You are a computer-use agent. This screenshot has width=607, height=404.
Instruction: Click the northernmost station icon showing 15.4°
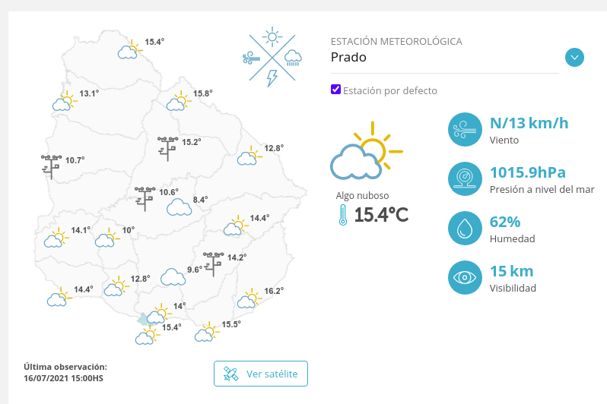tap(130, 49)
